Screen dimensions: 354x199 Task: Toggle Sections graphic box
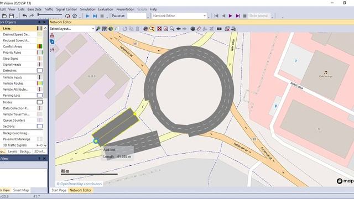coord(39,126)
